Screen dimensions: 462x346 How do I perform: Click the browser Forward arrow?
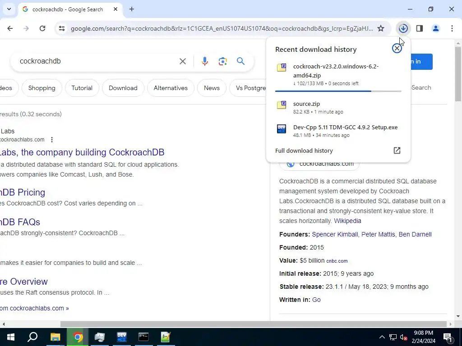tap(26, 28)
